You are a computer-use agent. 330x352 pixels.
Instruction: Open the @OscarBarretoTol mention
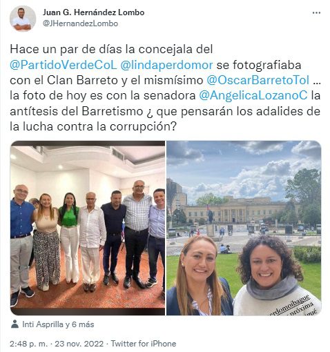point(258,80)
